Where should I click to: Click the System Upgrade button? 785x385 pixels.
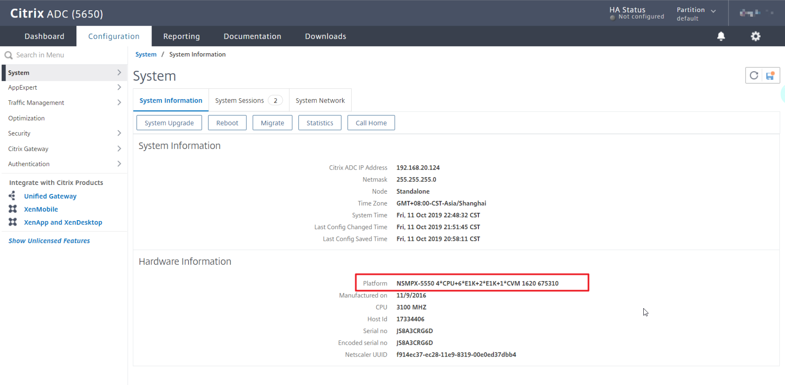(x=169, y=123)
